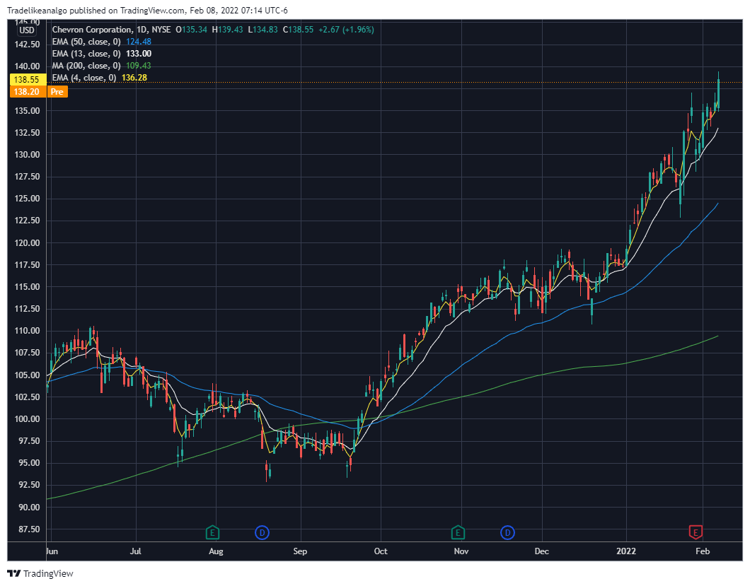Click the 135.00 price axis label
This screenshot has width=750, height=586.
(x=28, y=111)
